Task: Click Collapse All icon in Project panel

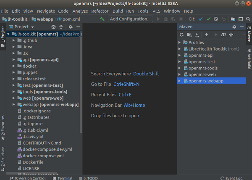Action: coord(61,27)
